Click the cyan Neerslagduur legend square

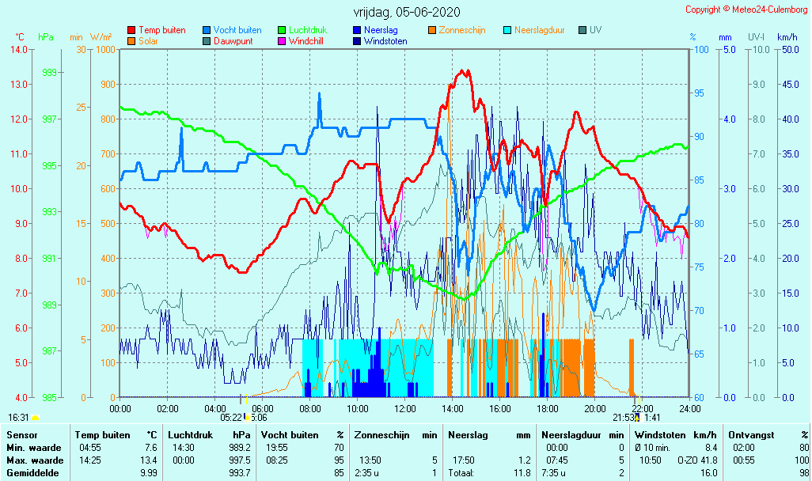pyautogui.click(x=507, y=30)
